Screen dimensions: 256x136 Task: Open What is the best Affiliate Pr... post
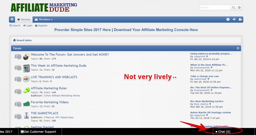pos(209,65)
